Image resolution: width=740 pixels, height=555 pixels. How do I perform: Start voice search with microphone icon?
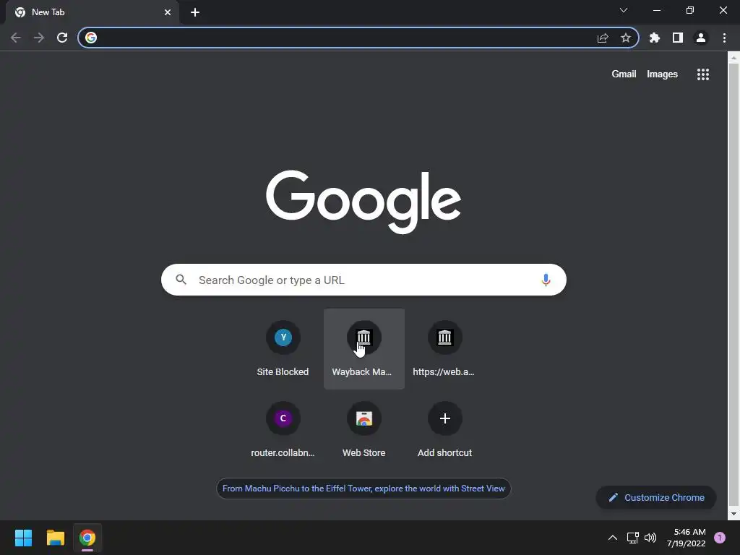point(546,280)
